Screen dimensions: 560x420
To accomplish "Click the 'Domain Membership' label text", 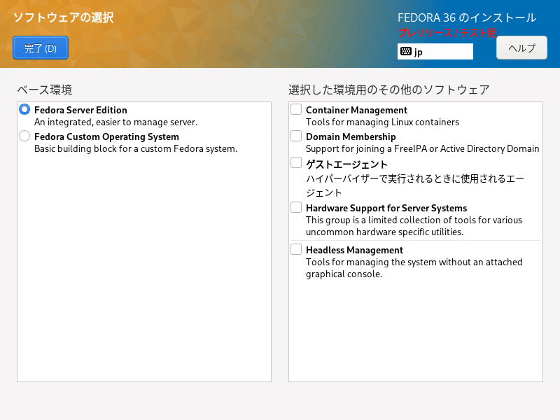I will [x=351, y=136].
